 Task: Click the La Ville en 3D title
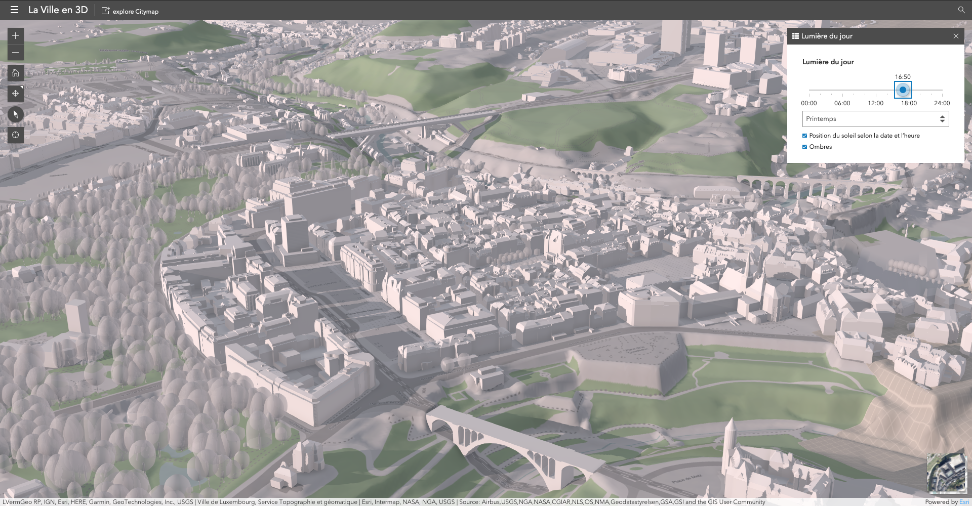click(x=58, y=10)
